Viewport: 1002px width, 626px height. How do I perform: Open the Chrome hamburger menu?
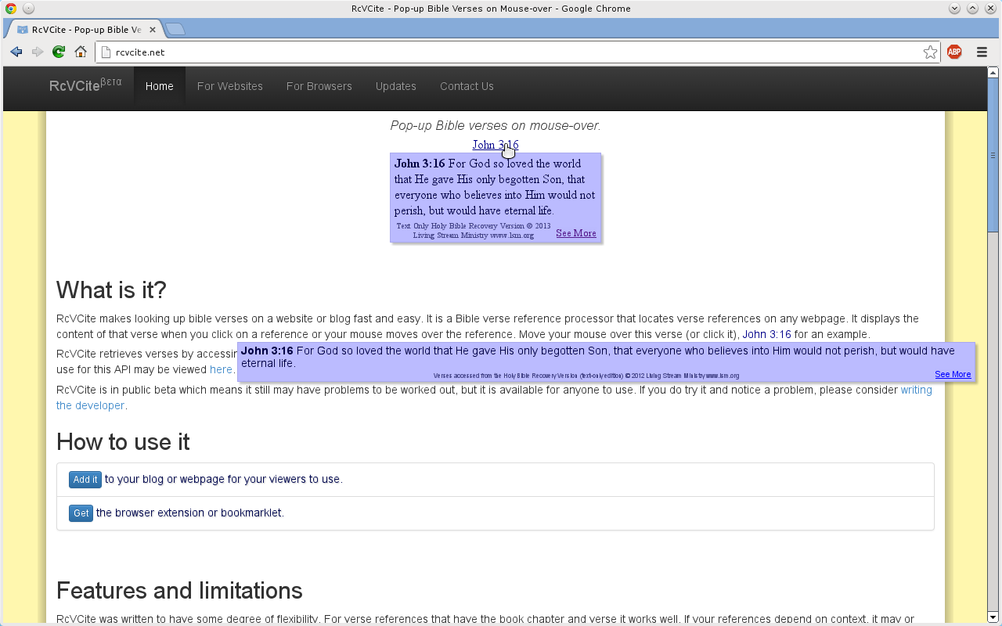(x=982, y=52)
